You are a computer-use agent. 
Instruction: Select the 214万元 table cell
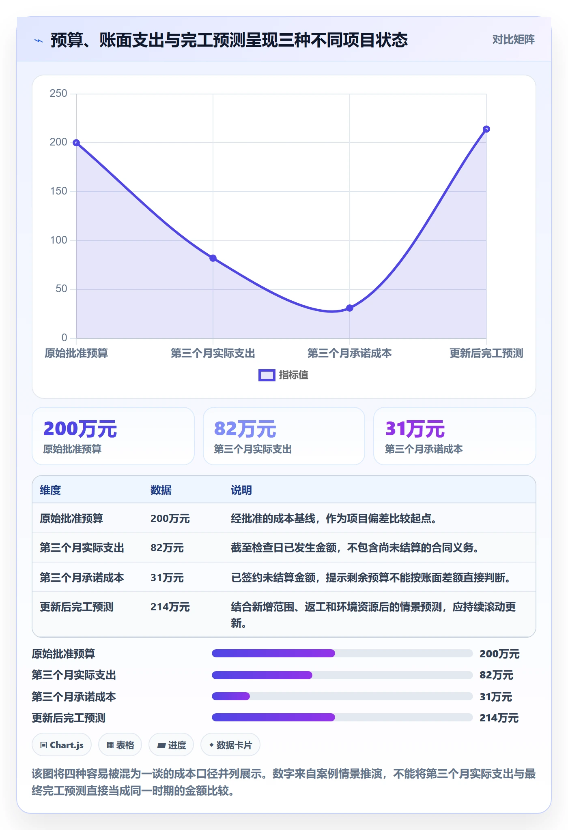pos(170,607)
